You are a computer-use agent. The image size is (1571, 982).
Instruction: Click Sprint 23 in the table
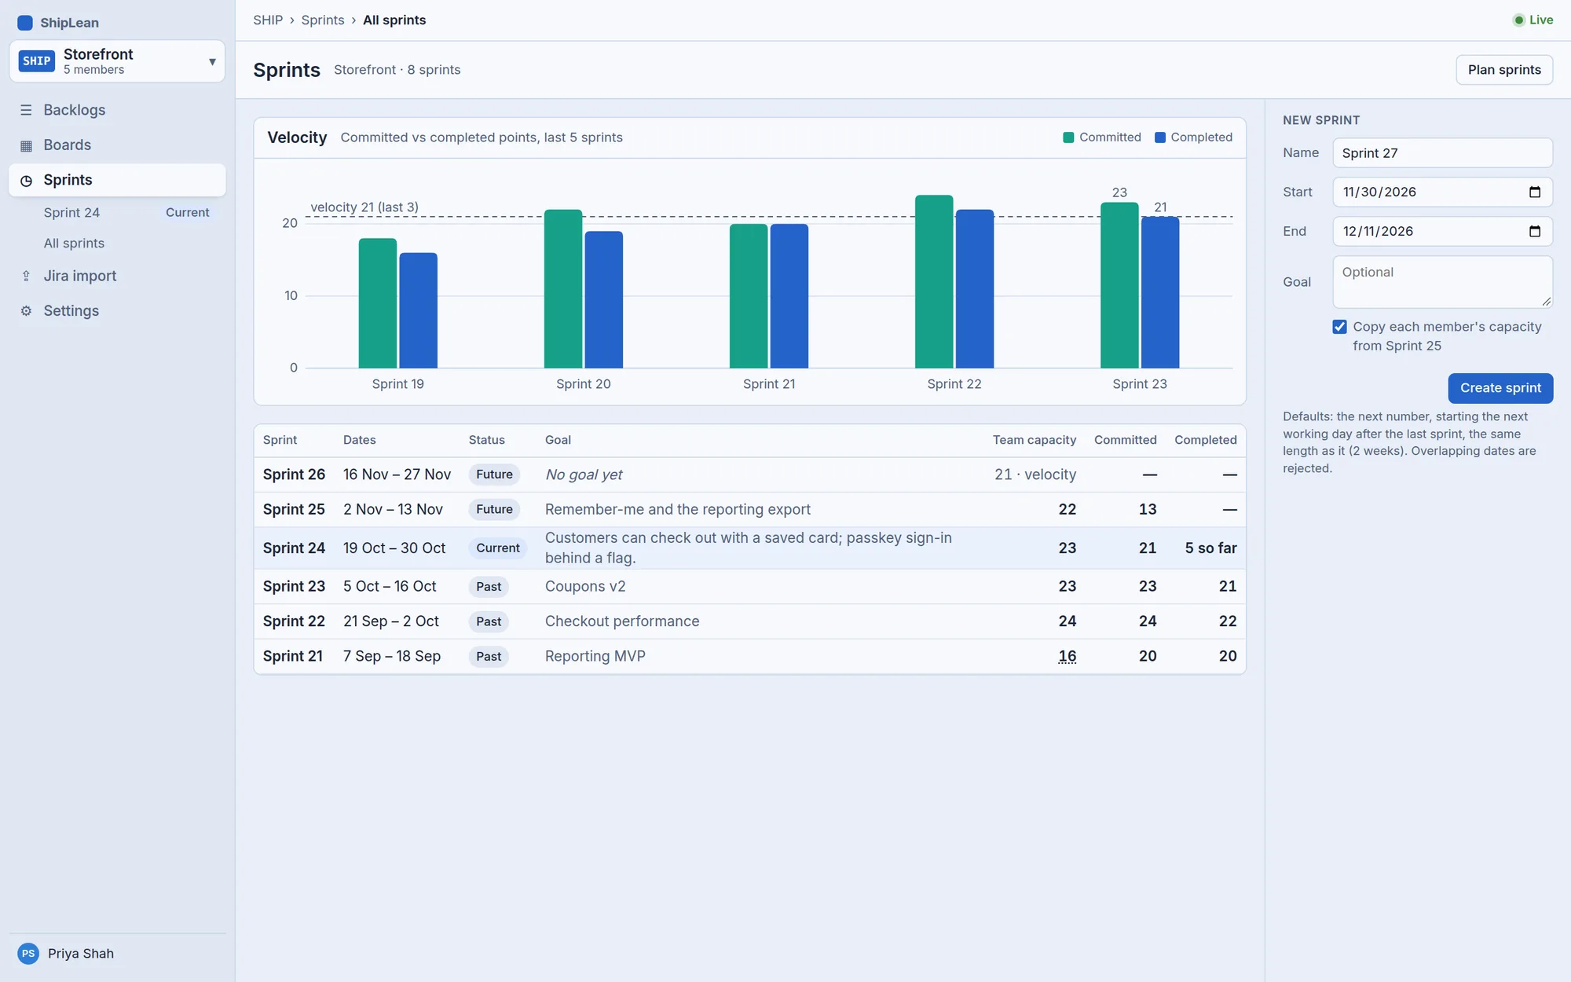coord(294,587)
